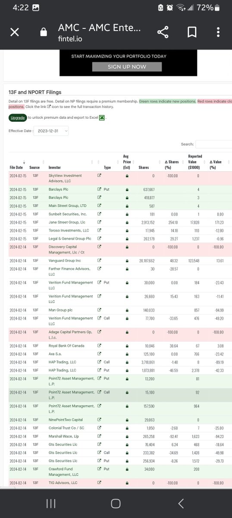This screenshot has width=232, height=518.
Task: Sort by the Source column header
Action: point(34,167)
